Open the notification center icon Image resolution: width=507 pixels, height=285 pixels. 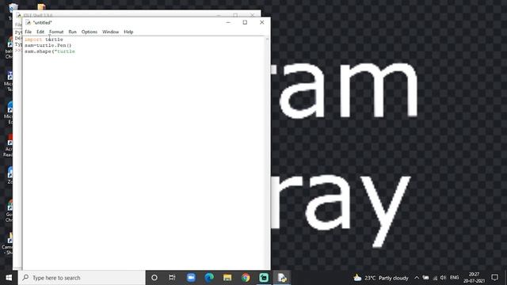point(494,278)
